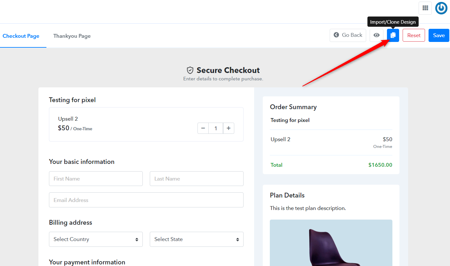Image resolution: width=450 pixels, height=266 pixels.
Task: Click the Secure Checkout heading text
Action: click(x=228, y=70)
